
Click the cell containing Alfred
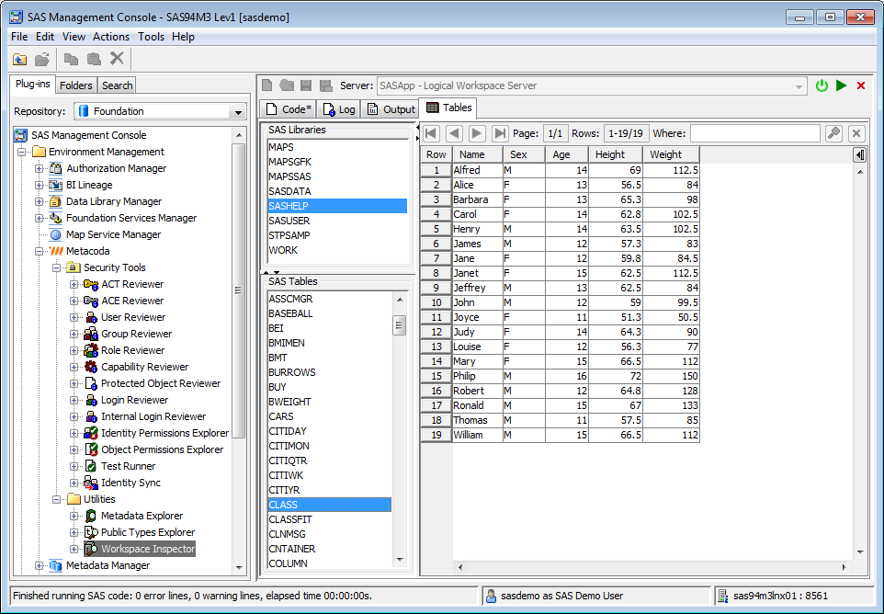tap(478, 170)
